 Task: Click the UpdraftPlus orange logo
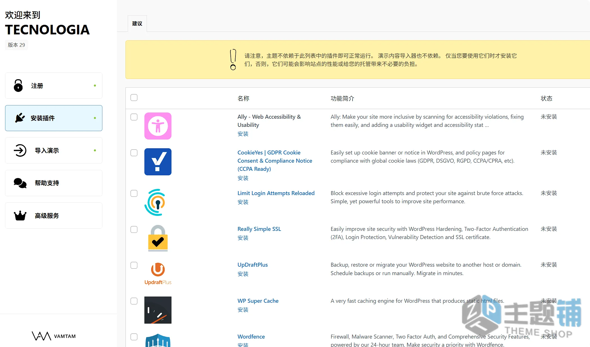click(158, 274)
